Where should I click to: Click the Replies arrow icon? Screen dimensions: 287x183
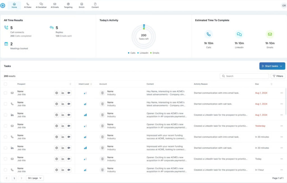coord(52,28)
